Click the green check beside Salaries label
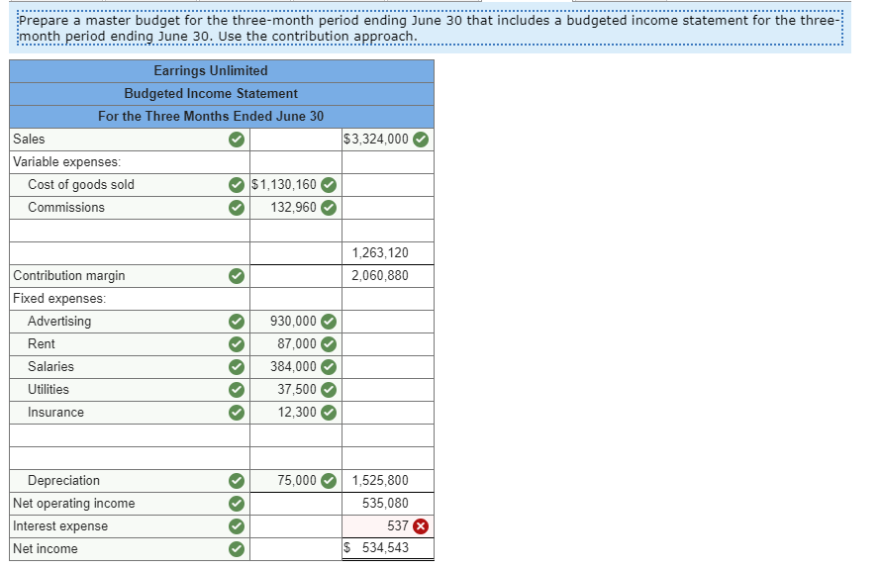Screen dimensions: 880x569 tap(237, 367)
